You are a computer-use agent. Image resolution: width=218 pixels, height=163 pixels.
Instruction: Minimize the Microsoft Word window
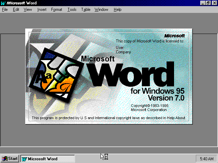pos(203,3)
